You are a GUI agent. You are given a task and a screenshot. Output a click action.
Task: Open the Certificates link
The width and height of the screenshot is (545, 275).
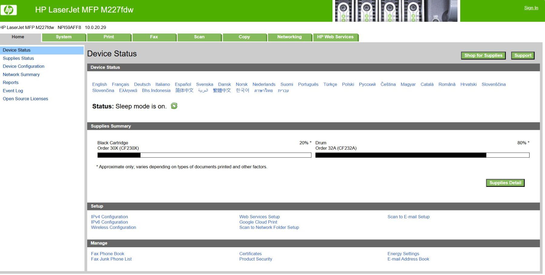[250, 254]
